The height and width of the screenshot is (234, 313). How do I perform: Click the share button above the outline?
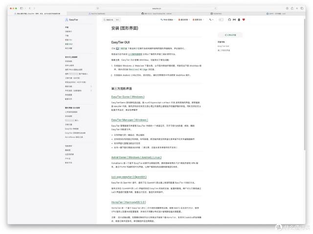pyautogui.click(x=230, y=35)
